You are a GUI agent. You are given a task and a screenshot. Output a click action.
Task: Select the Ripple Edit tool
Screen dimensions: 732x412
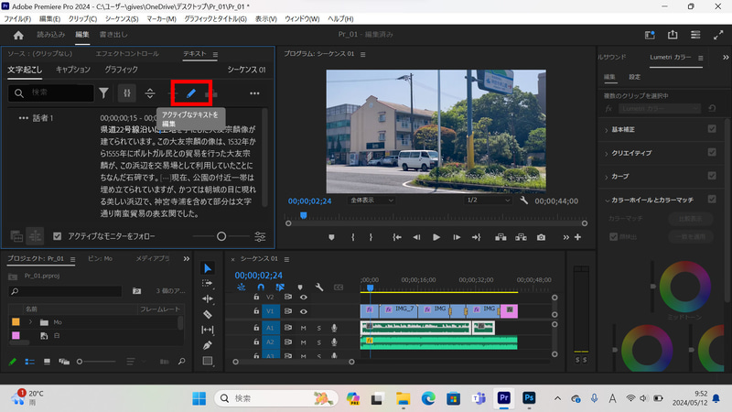point(208,298)
